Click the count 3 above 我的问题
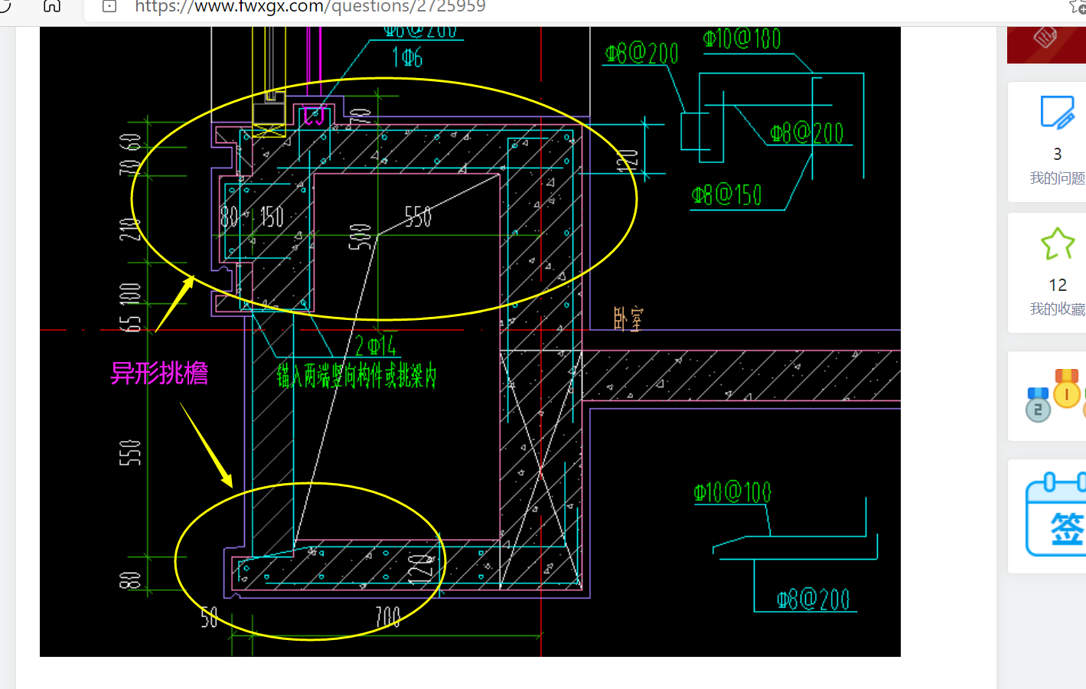This screenshot has width=1086, height=689. click(1058, 154)
